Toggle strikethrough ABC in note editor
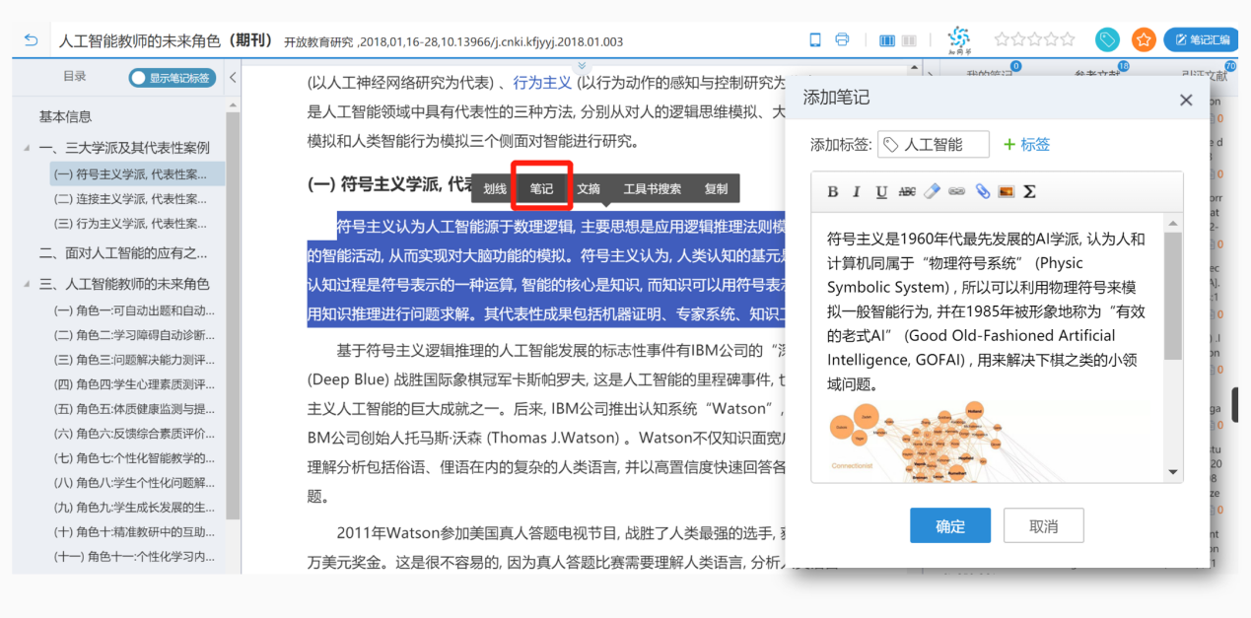Image resolution: width=1251 pixels, height=618 pixels. coord(907,192)
